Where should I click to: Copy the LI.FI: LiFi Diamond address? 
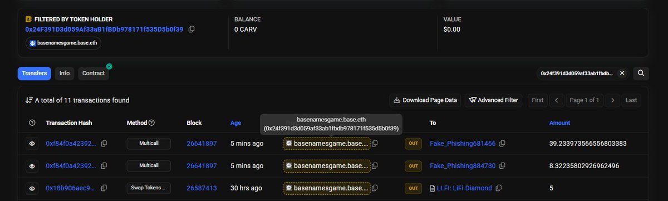(499, 188)
